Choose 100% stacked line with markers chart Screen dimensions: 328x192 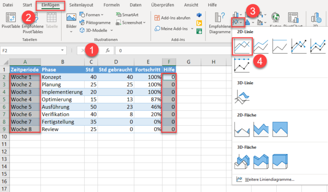(x=242, y=65)
